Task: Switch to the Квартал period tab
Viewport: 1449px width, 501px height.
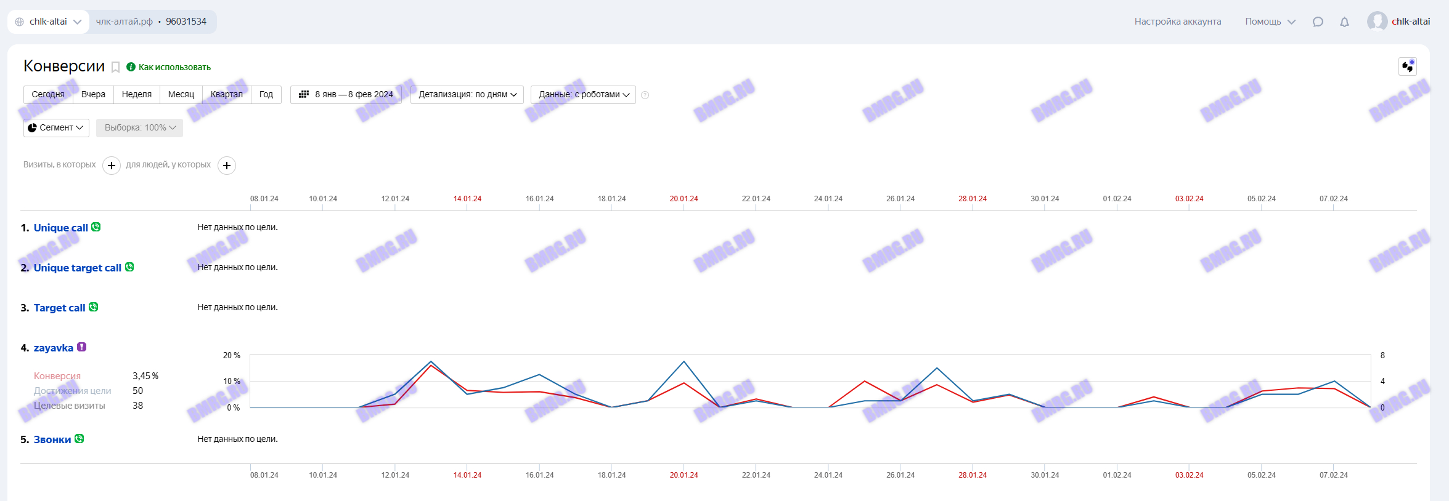Action: [226, 95]
